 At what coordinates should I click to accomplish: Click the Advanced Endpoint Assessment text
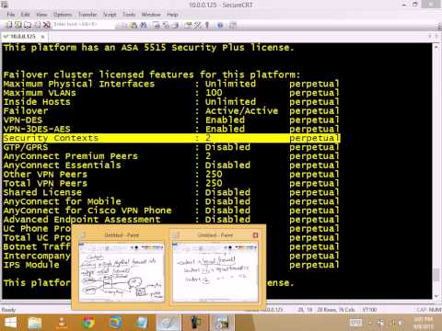(x=82, y=220)
